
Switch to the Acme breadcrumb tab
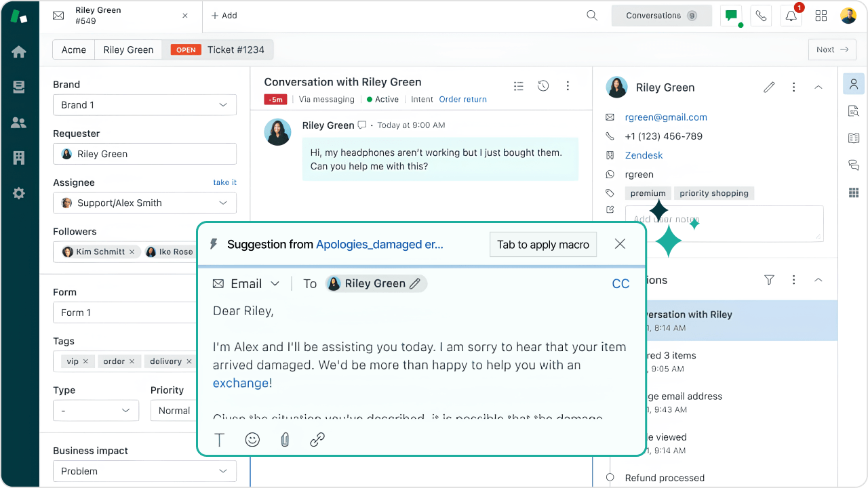pos(73,49)
